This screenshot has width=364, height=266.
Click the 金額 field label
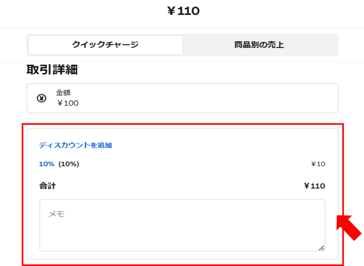click(x=63, y=92)
